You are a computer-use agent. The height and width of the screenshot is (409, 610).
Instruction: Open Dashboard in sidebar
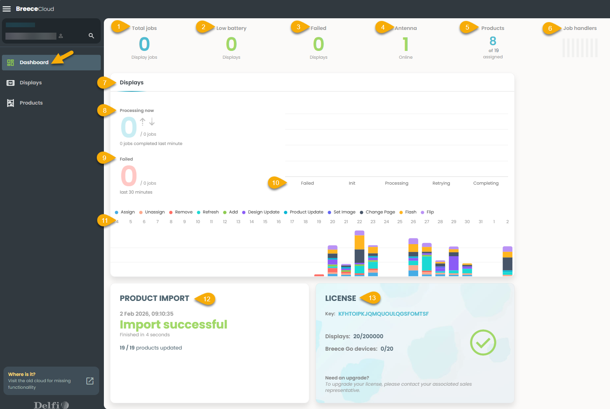pyautogui.click(x=51, y=63)
